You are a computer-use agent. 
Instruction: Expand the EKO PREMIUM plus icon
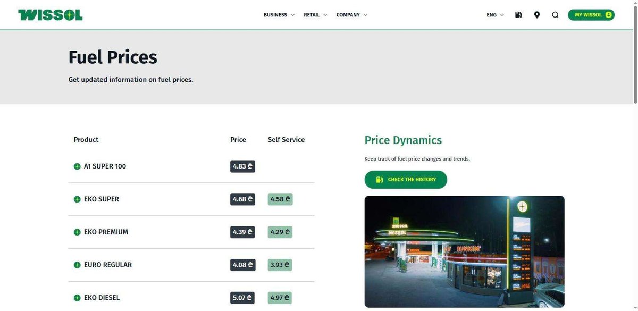click(x=77, y=232)
